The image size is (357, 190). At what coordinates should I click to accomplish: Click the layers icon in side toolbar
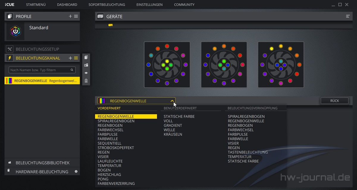coord(86,73)
